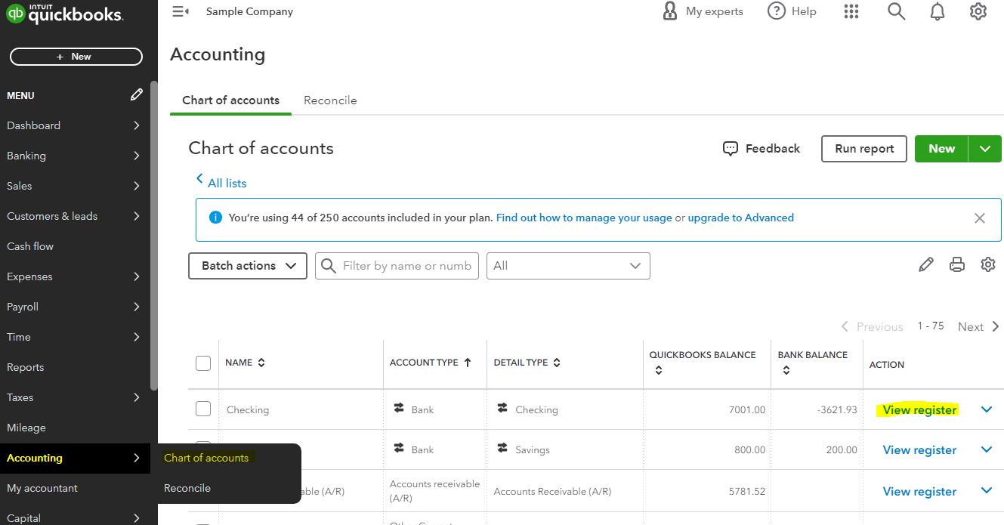Viewport: 1004px width, 525px height.
Task: Click the bank feed icon beside Savings detail type
Action: coord(502,448)
